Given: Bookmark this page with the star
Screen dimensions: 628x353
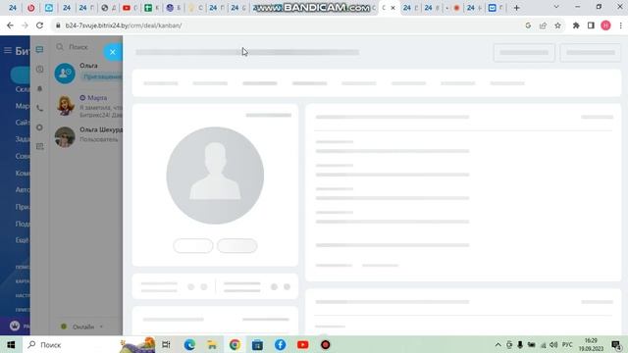Looking at the screenshot, I should click(557, 25).
